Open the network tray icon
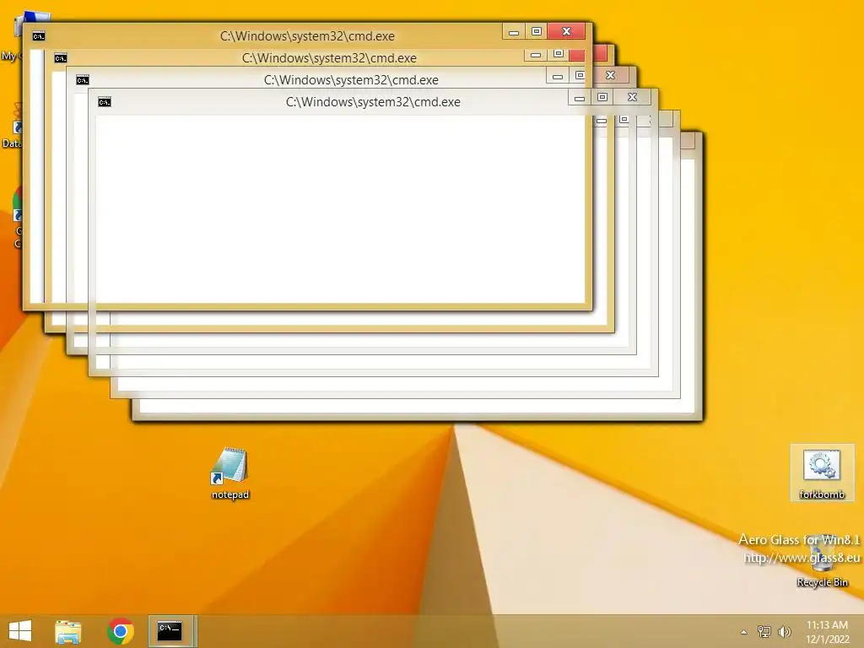864x648 pixels. (x=764, y=631)
